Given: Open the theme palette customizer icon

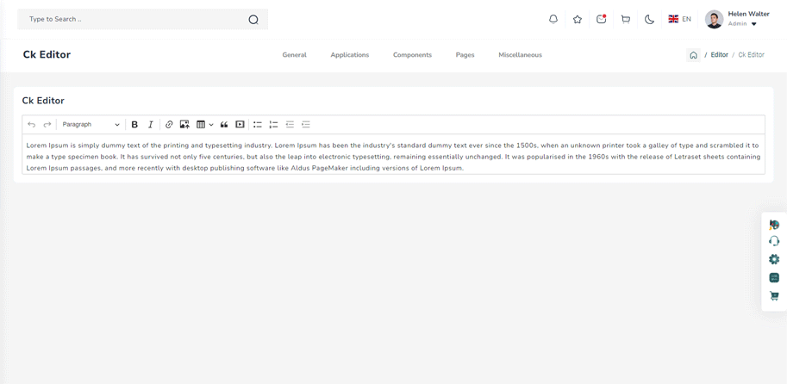Looking at the screenshot, I should click(774, 225).
